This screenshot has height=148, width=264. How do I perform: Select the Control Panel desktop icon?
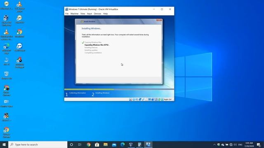point(7,103)
